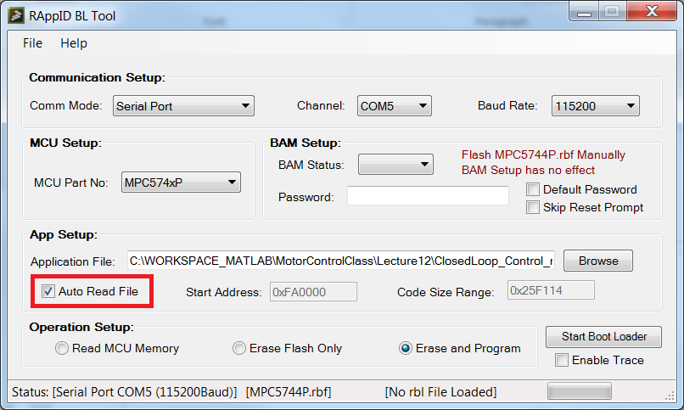684x410 pixels.
Task: Enable the Default Password checkbox
Action: tap(533, 189)
